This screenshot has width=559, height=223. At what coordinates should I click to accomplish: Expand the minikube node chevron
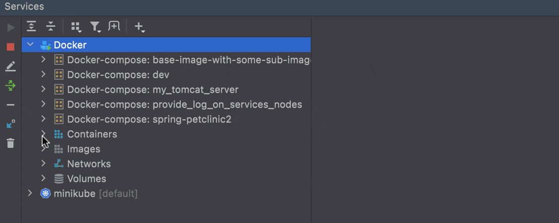point(30,193)
